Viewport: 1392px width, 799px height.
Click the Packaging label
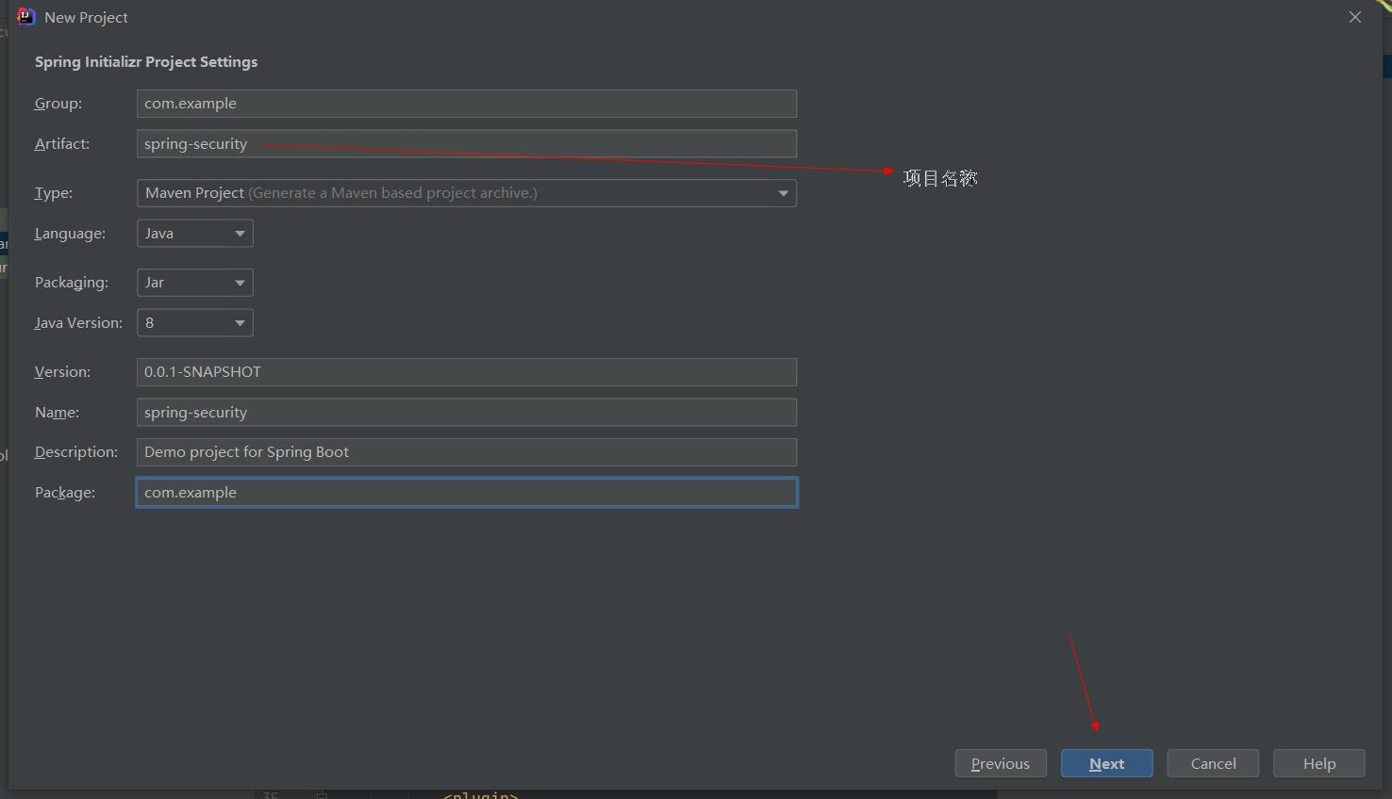coord(72,283)
